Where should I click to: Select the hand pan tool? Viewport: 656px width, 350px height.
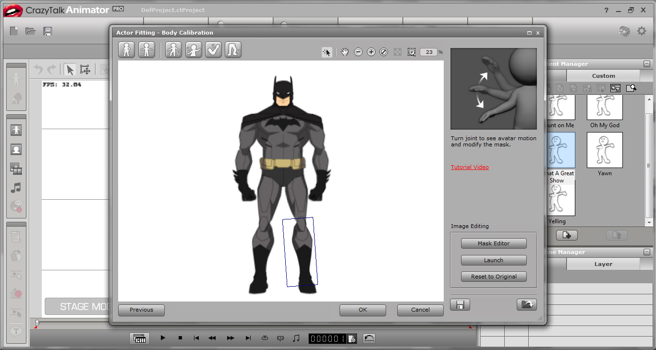pyautogui.click(x=345, y=52)
